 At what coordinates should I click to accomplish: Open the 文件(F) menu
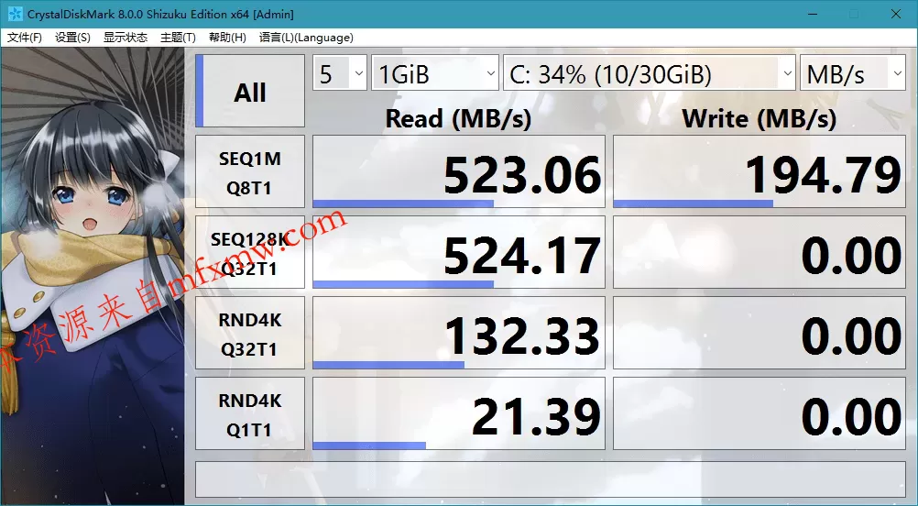pyautogui.click(x=25, y=38)
